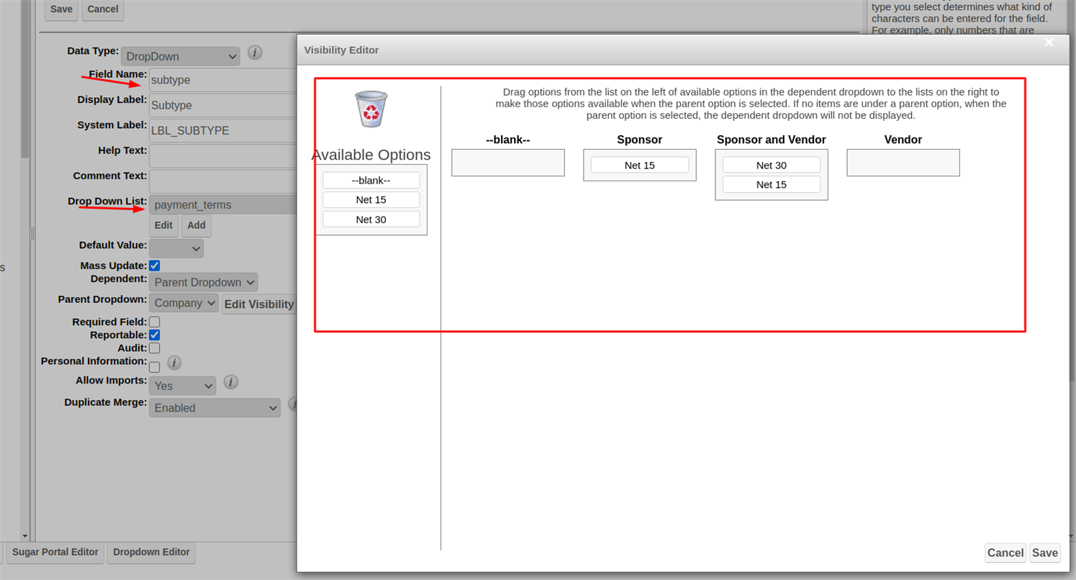Image resolution: width=1076 pixels, height=580 pixels.
Task: Enable the Audit checkbox
Action: [155, 348]
